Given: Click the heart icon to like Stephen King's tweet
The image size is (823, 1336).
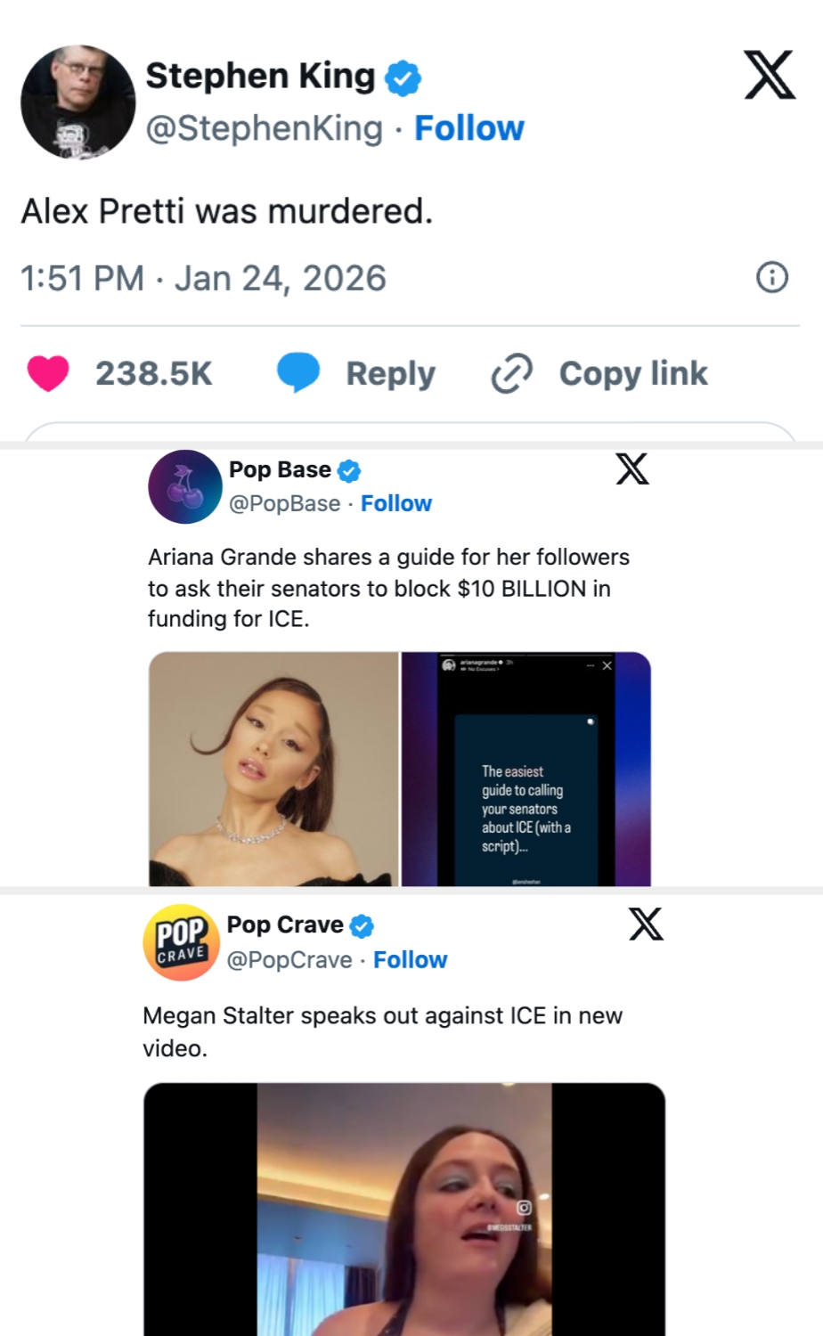Looking at the screenshot, I should click(x=49, y=373).
